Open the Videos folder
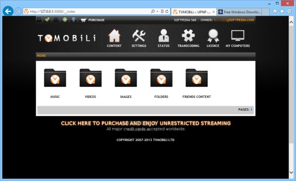This screenshot has width=296, height=181. (x=90, y=78)
